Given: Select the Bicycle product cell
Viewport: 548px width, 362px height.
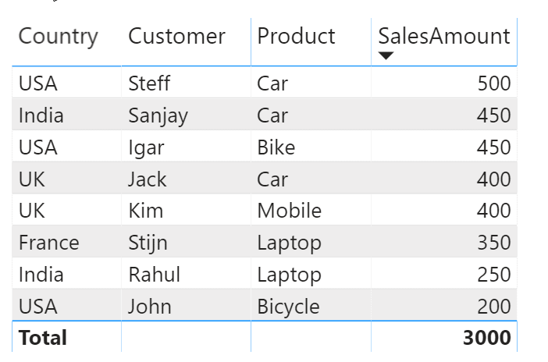Looking at the screenshot, I should pyautogui.click(x=288, y=307).
